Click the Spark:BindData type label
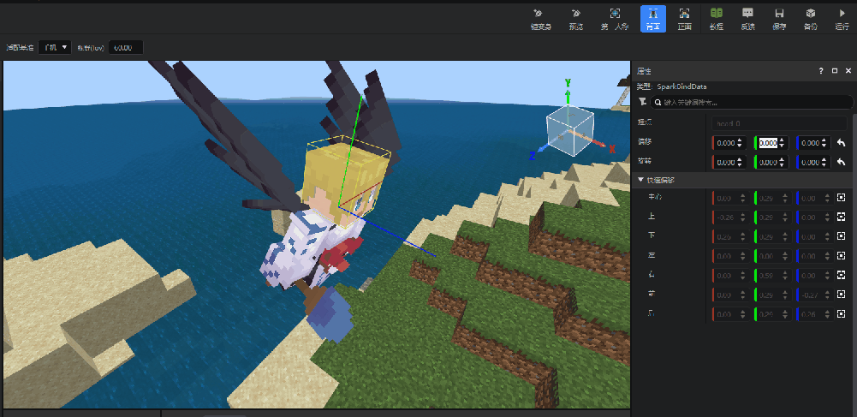Image resolution: width=857 pixels, height=417 pixels. click(x=682, y=86)
